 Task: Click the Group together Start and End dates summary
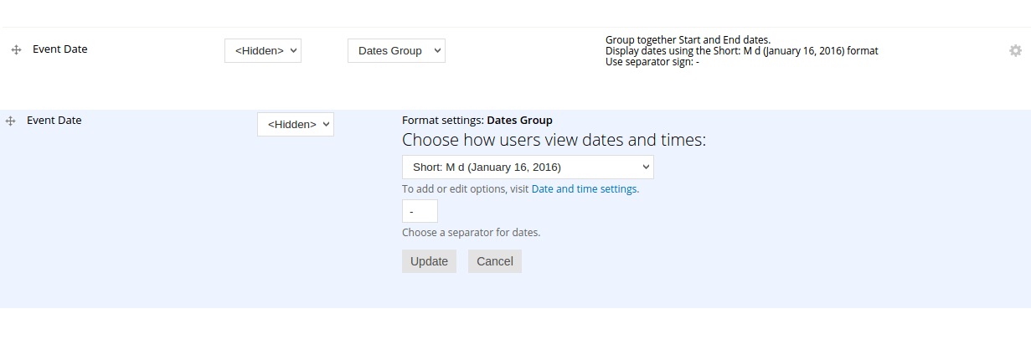click(x=688, y=40)
